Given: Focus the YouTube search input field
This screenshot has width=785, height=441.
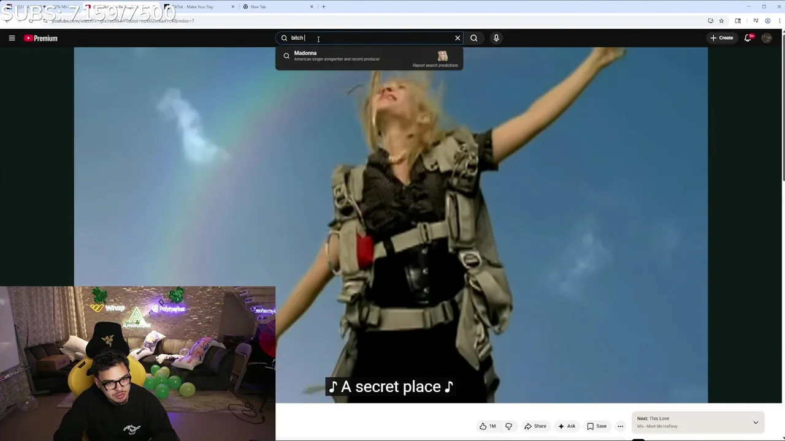Looking at the screenshot, I should [x=368, y=38].
